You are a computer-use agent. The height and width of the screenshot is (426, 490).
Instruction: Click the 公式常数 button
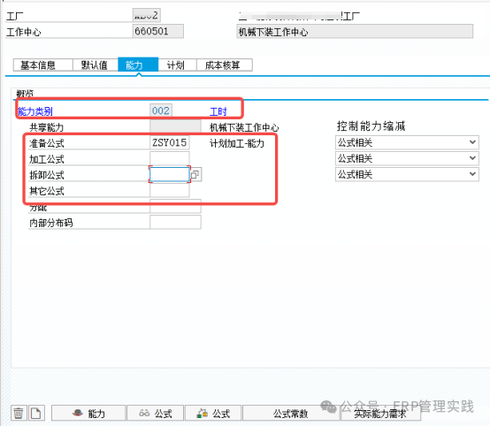coord(291,414)
